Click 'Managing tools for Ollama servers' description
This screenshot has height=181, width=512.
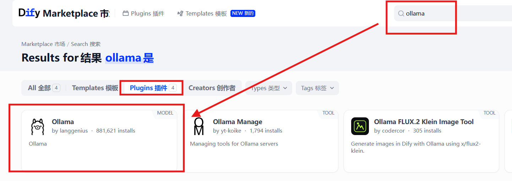pyautogui.click(x=234, y=144)
